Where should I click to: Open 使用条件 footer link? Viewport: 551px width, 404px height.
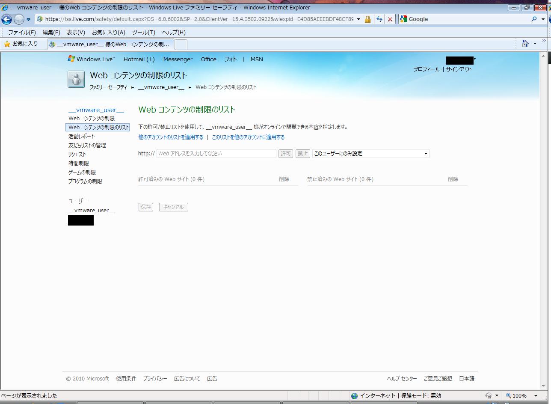(x=126, y=378)
